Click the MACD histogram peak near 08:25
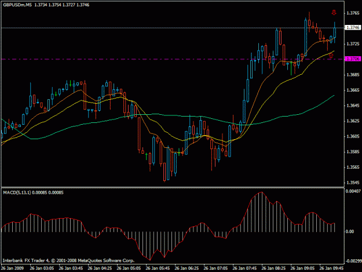This screenshot has width=362, height=272. tap(262, 212)
